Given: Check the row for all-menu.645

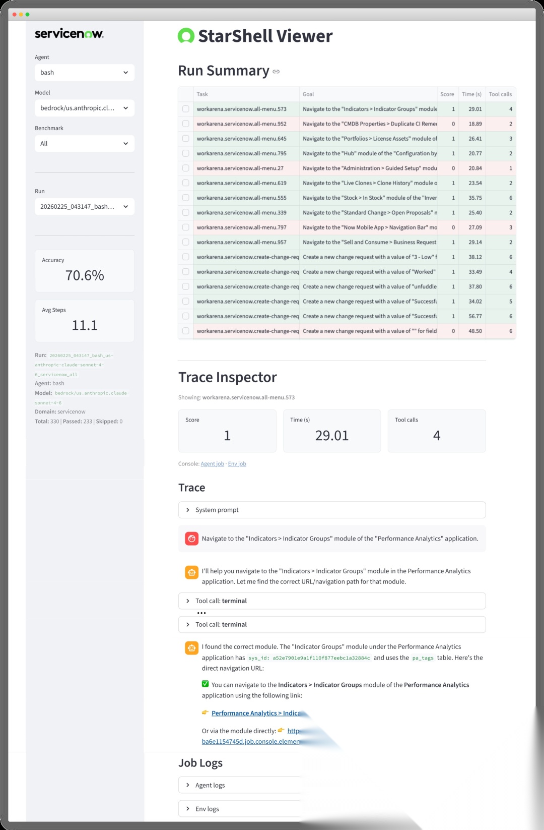Looking at the screenshot, I should (x=186, y=138).
